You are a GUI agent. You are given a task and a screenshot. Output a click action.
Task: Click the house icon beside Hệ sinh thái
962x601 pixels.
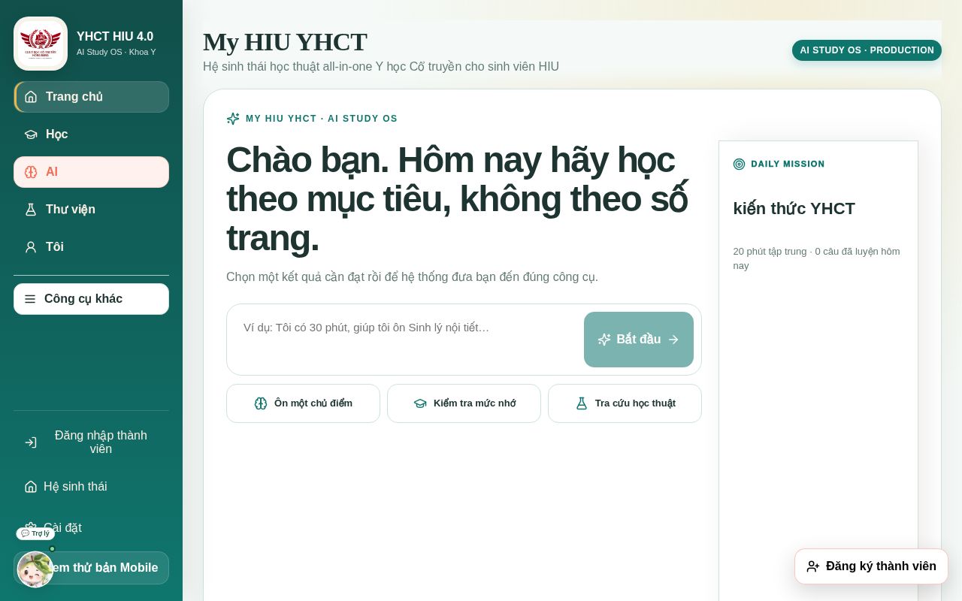point(31,487)
